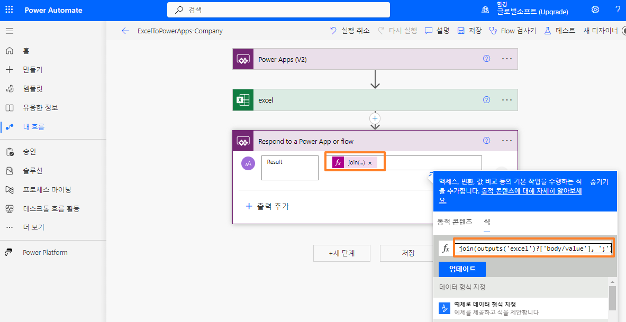Screen dimensions: 626x322
Task: Collapse the left navigation hamburger menu
Action: [9, 31]
